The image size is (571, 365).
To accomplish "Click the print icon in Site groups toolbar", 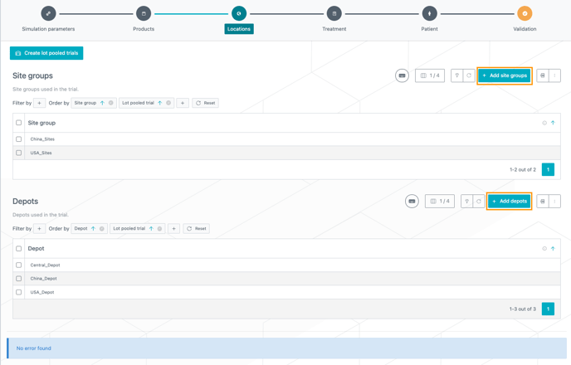I will [x=543, y=75].
